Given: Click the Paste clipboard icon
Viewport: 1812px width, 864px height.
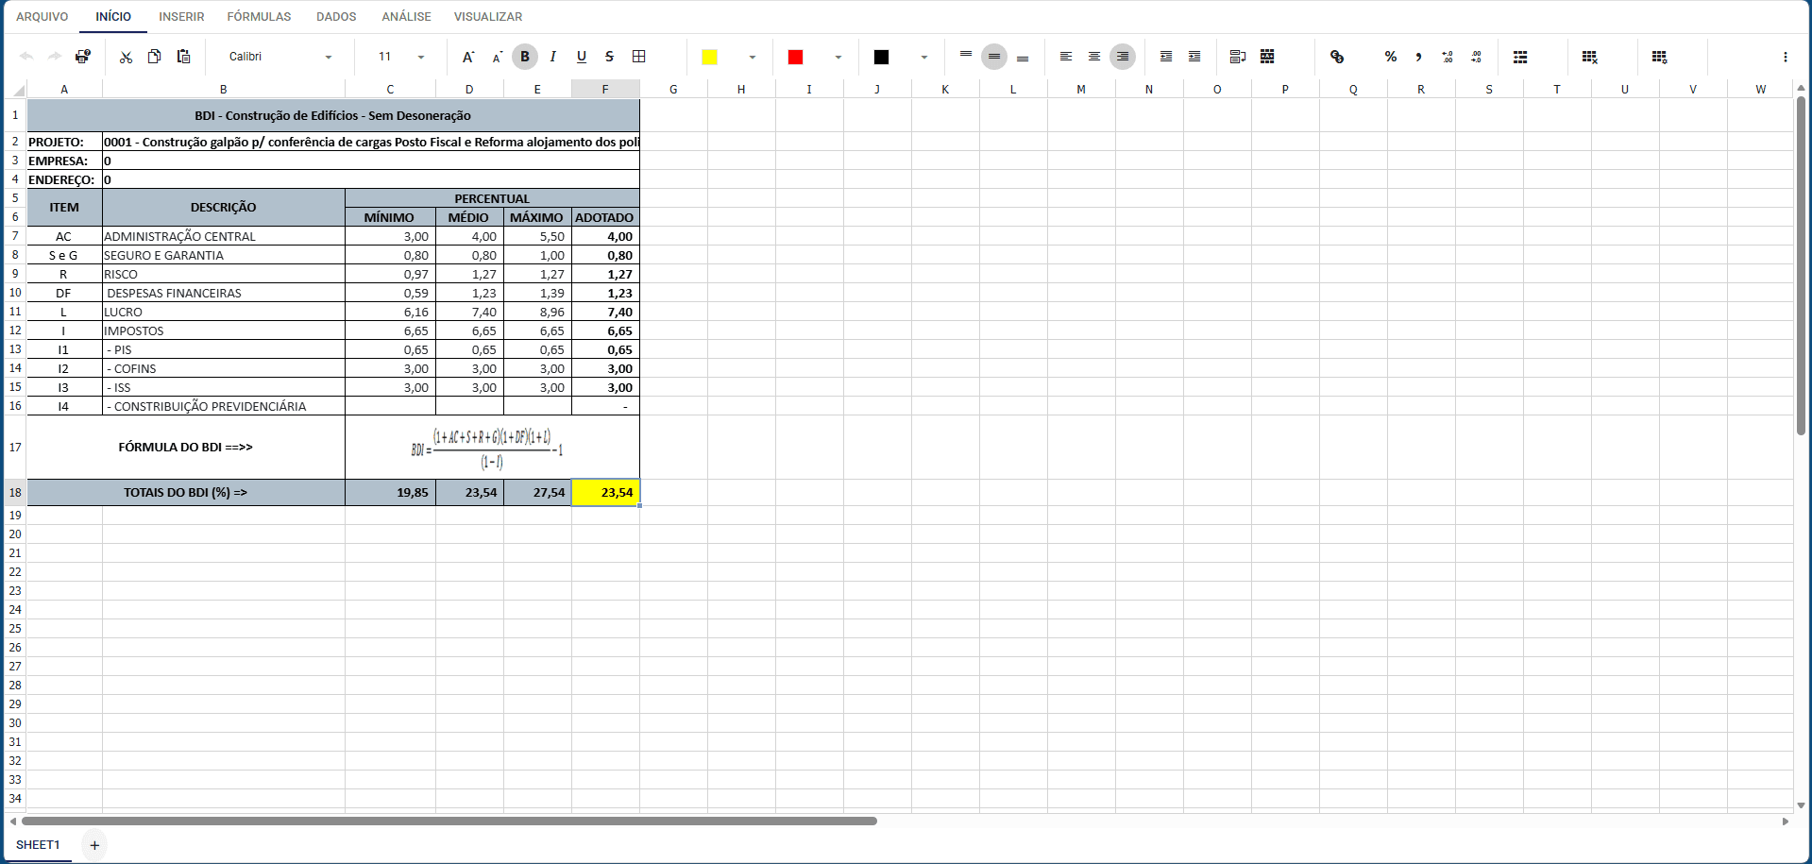Looking at the screenshot, I should coord(183,57).
